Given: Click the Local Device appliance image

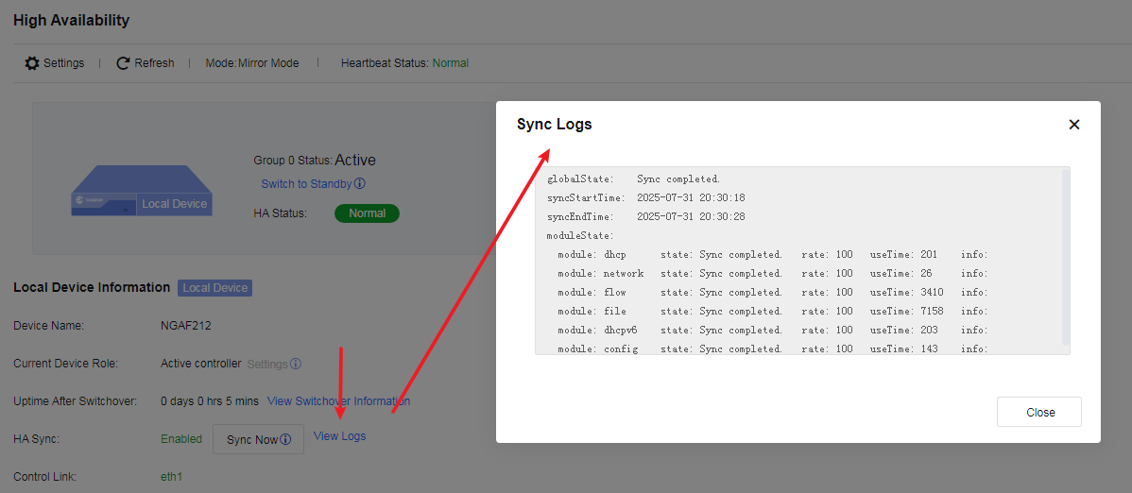Looking at the screenshot, I should [142, 191].
